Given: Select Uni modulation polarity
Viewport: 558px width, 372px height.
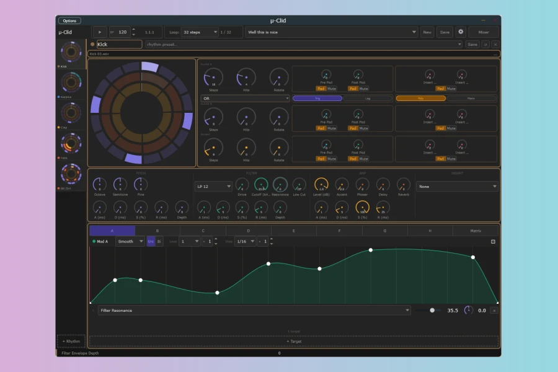Looking at the screenshot, I should pos(151,241).
